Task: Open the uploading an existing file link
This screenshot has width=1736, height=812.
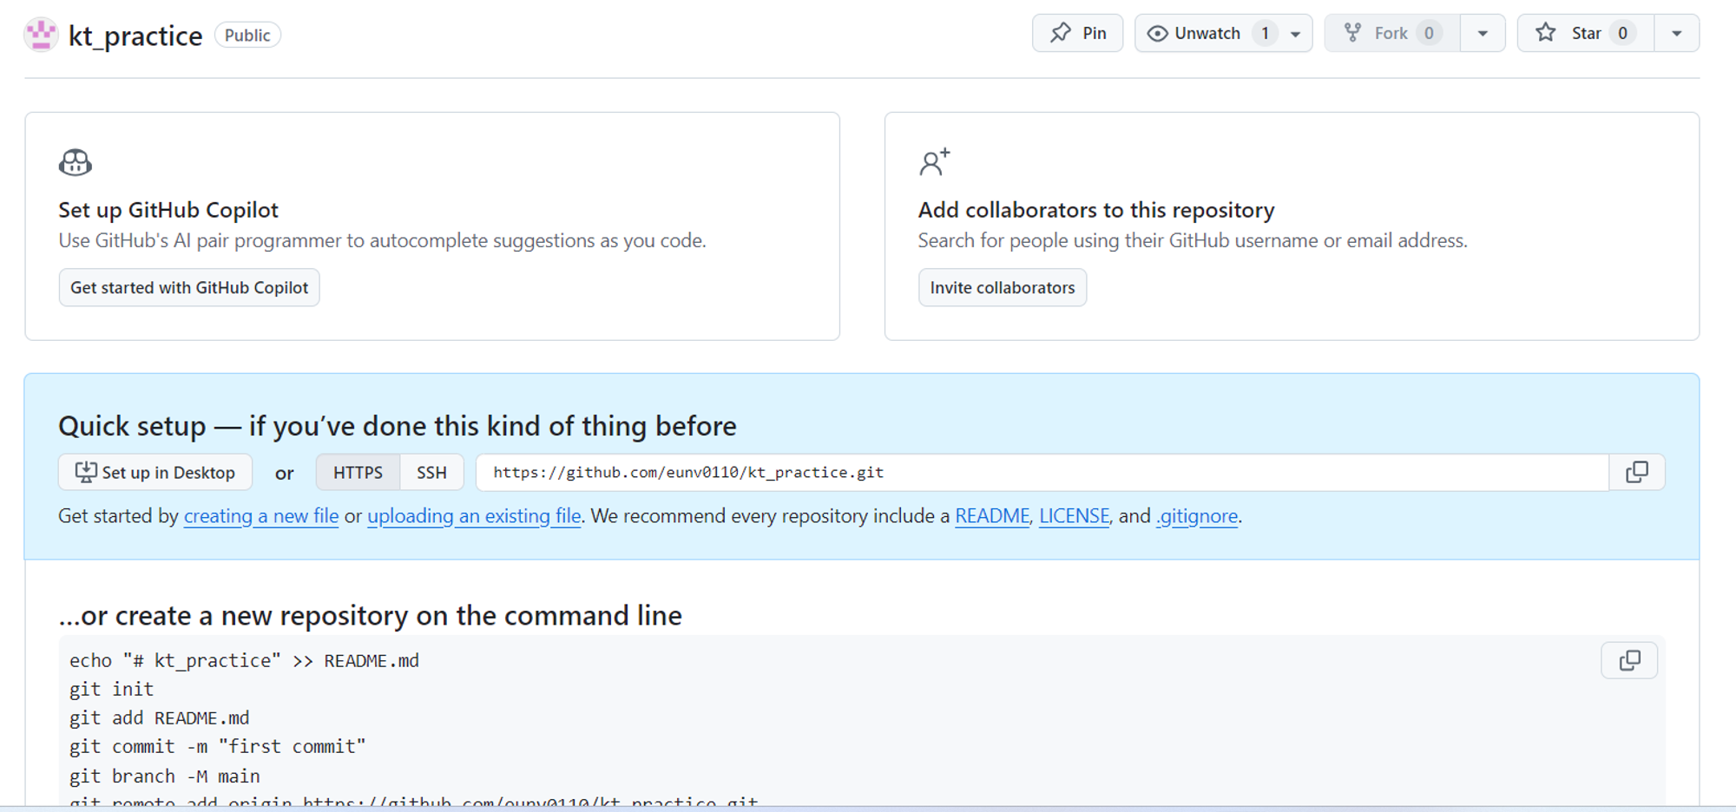Action: 474,516
